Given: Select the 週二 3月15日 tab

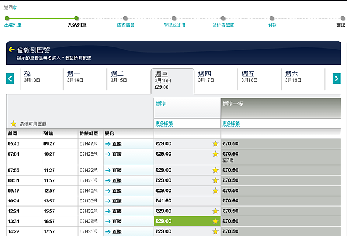Looking at the screenshot, I should [x=128, y=79].
